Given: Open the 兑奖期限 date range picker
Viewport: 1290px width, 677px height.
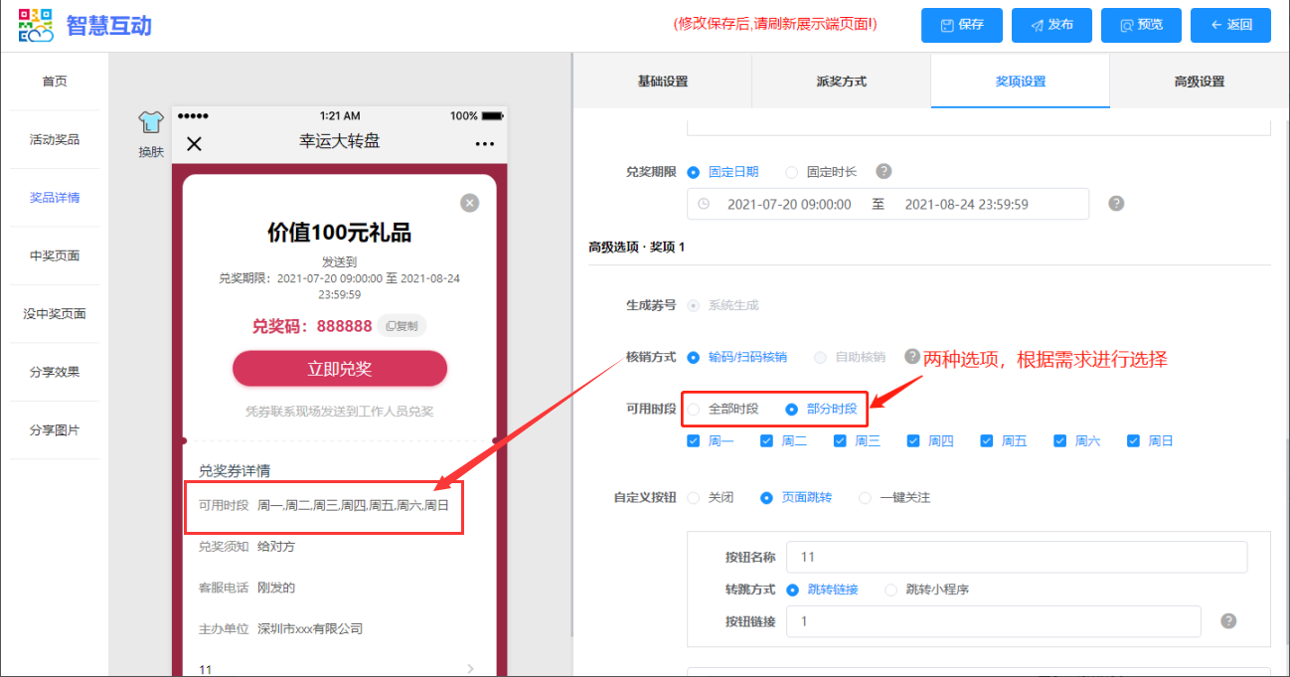Looking at the screenshot, I should pos(887,205).
